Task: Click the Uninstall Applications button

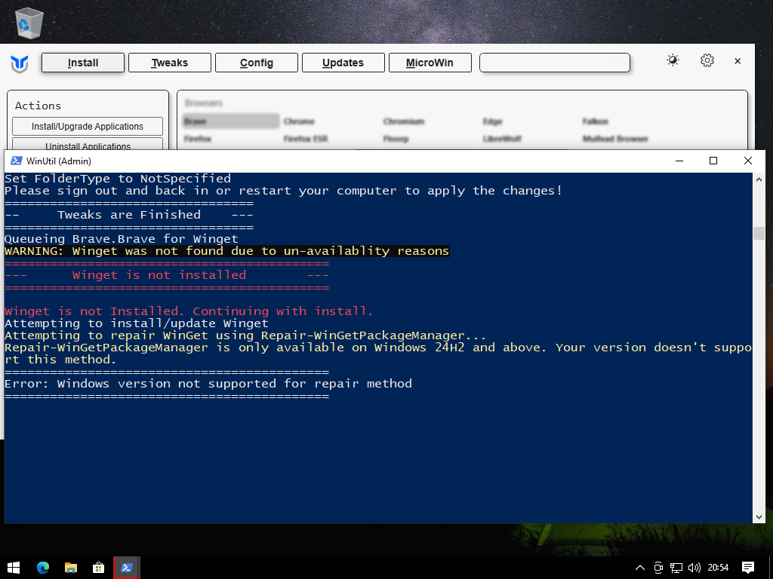Action: (88, 144)
